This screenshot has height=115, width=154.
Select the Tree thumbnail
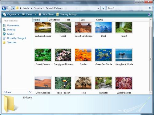(x=83, y=83)
